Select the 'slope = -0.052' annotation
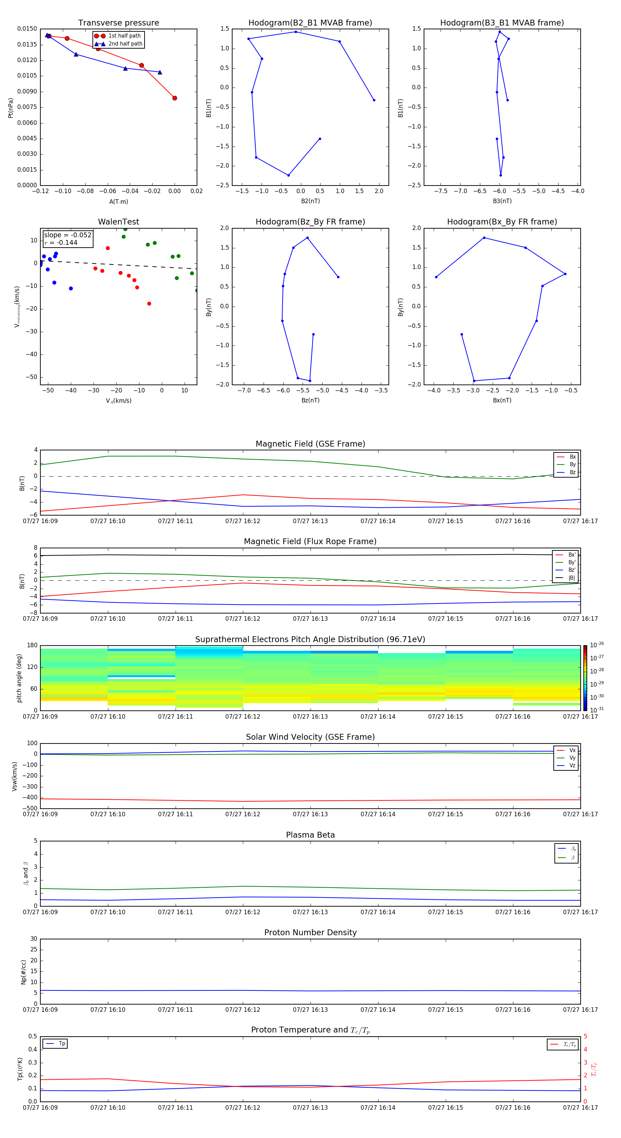The height and width of the screenshot is (1138, 621). (68, 235)
